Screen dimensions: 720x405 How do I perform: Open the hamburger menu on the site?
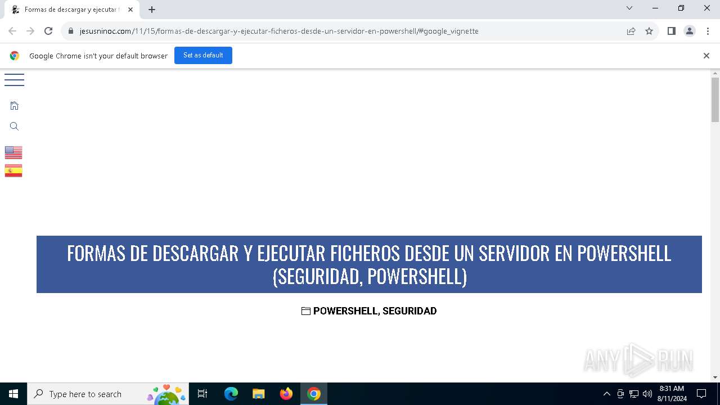coord(14,80)
